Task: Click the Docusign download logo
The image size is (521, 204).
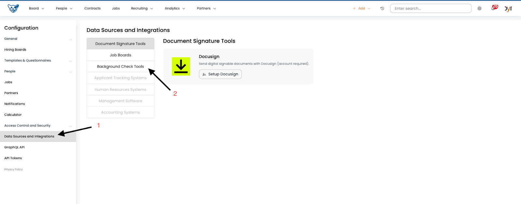Action: [181, 66]
